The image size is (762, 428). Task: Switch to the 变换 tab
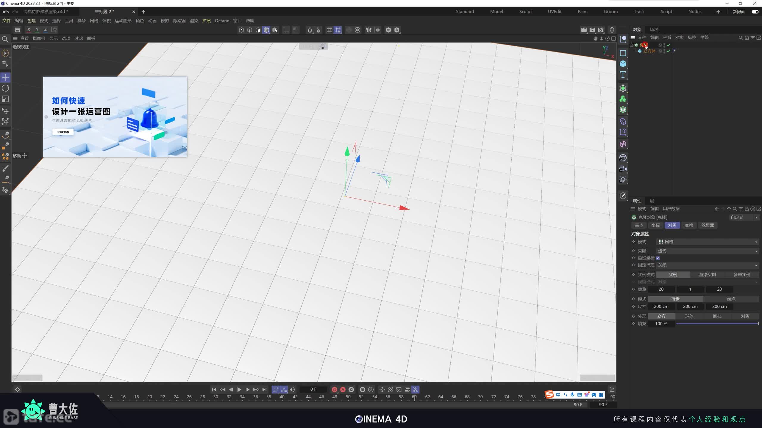click(x=689, y=225)
